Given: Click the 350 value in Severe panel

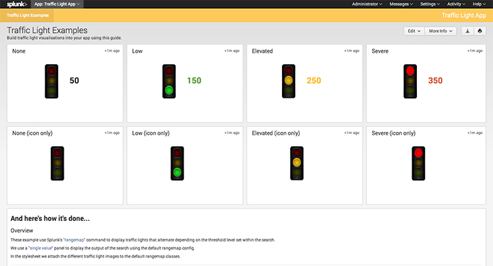Looking at the screenshot, I should tap(435, 81).
